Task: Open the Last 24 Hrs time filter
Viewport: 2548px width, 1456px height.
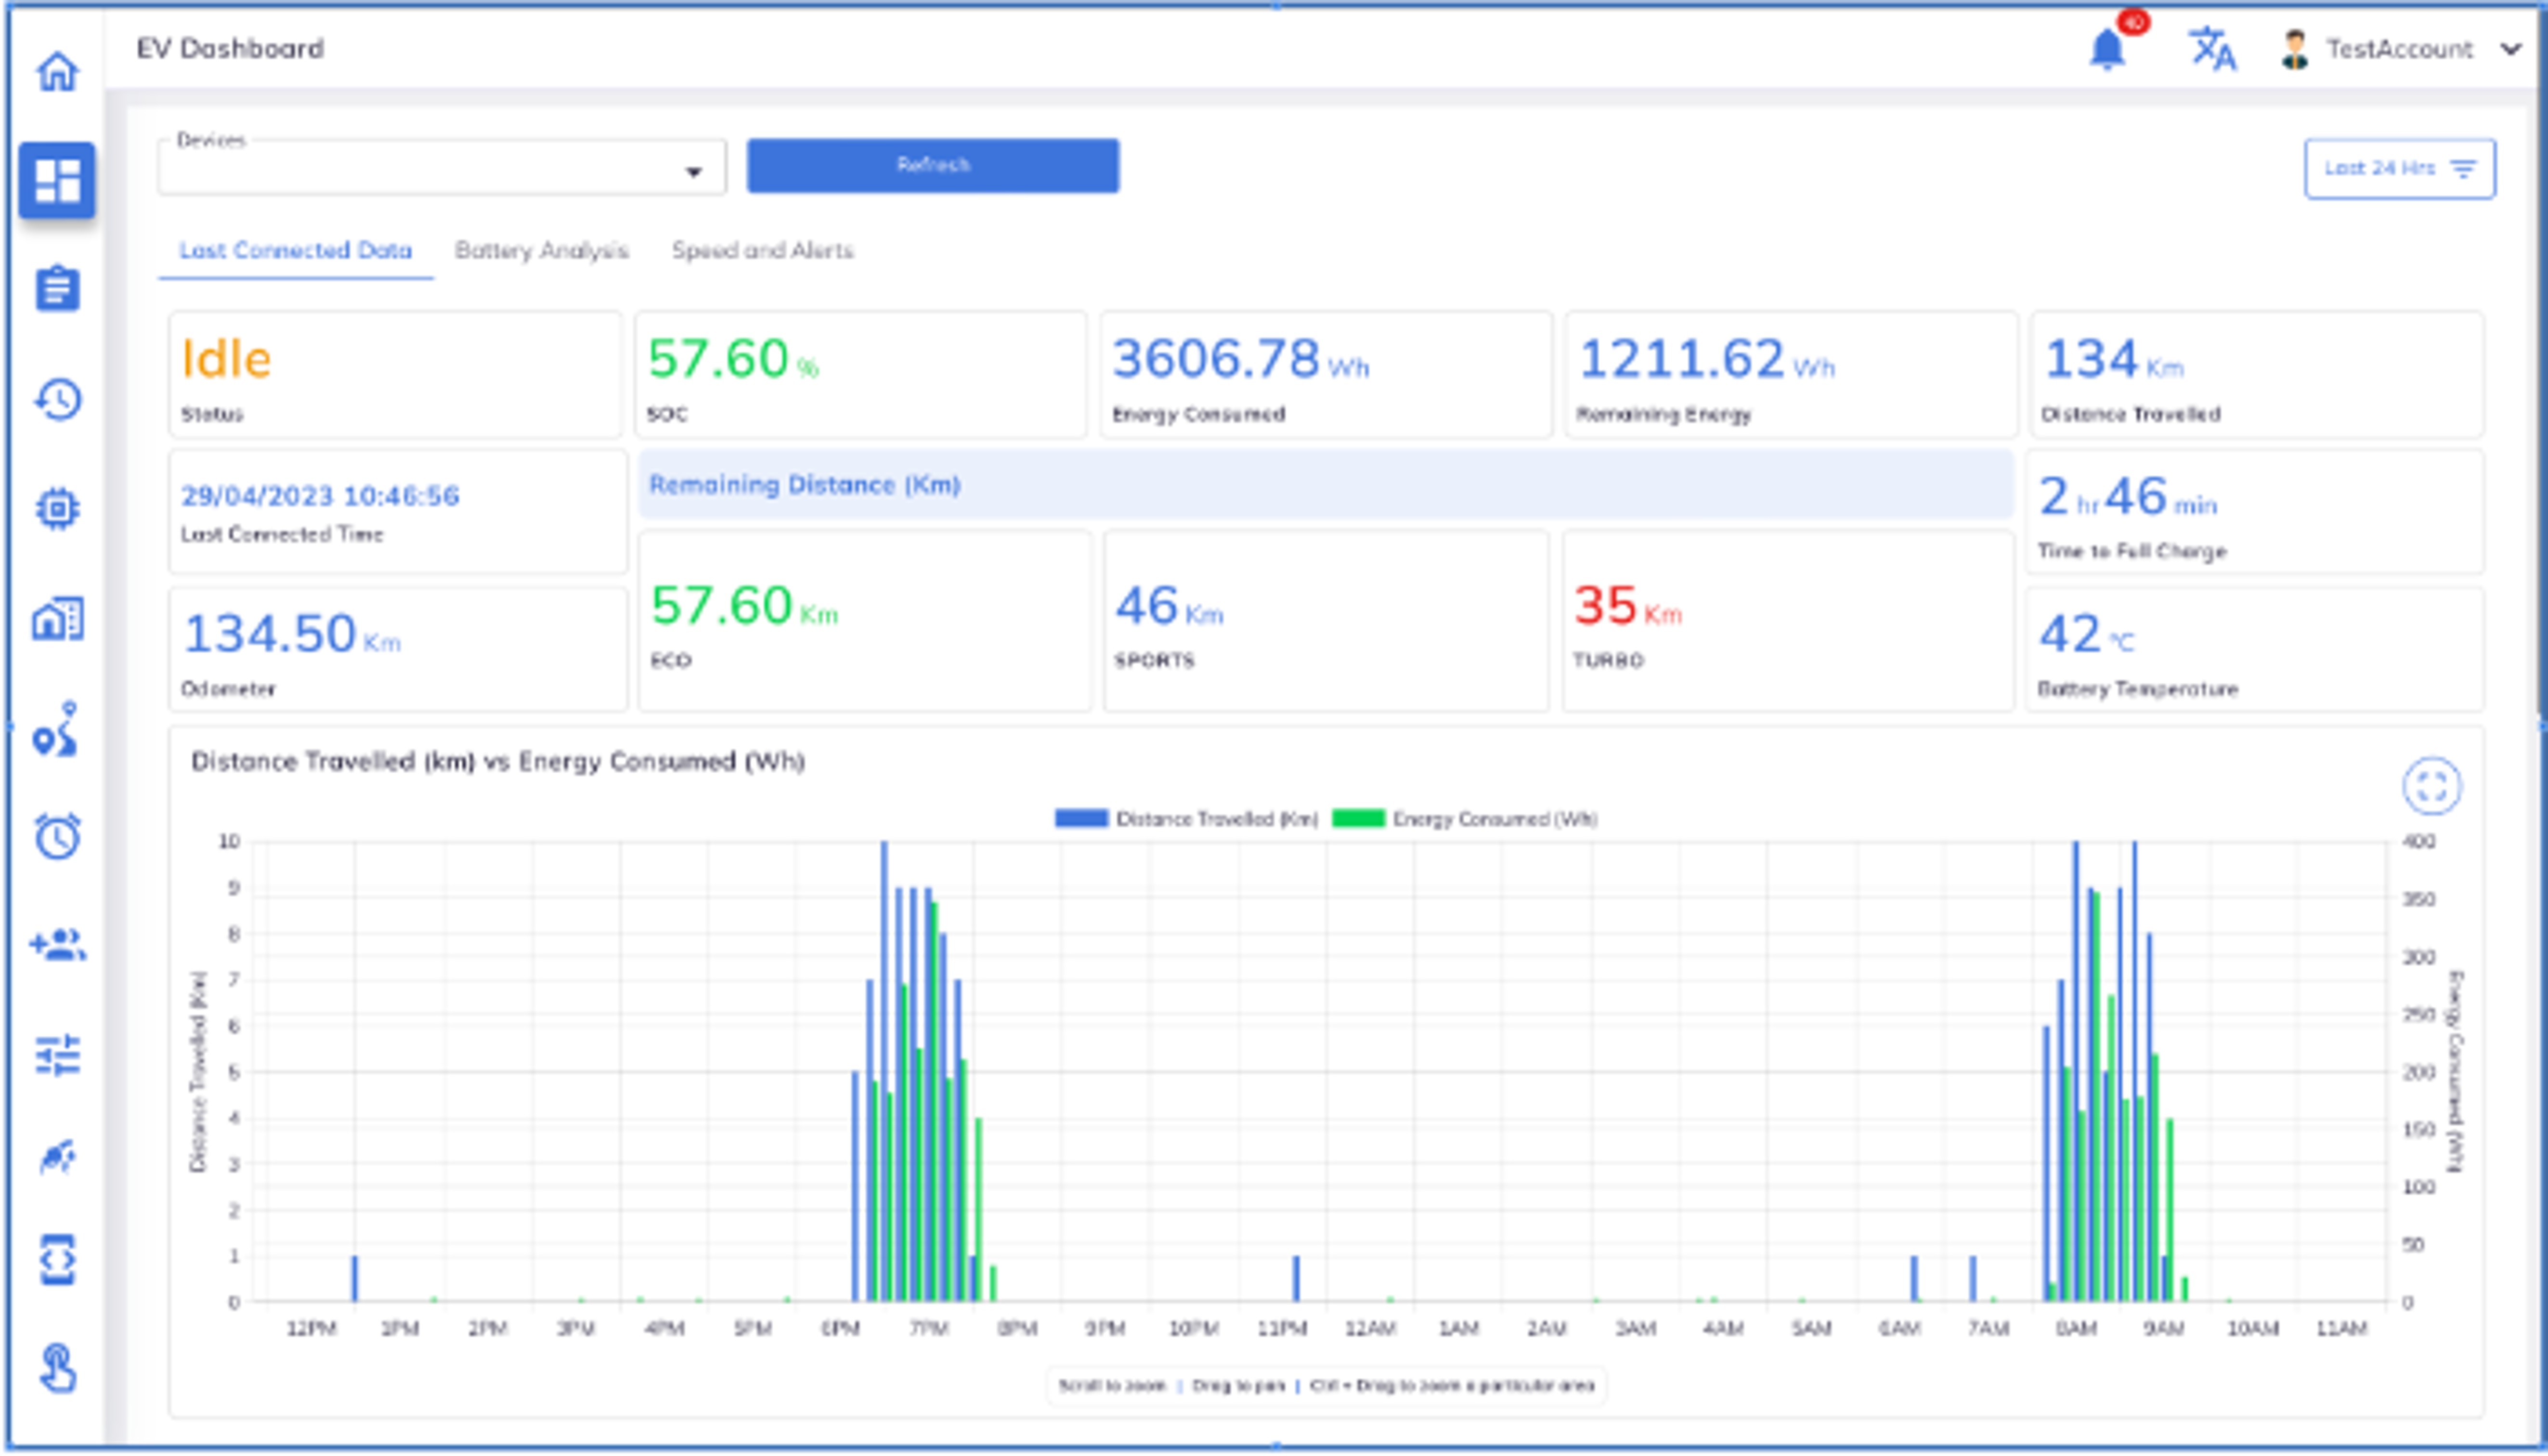Action: click(x=2399, y=168)
